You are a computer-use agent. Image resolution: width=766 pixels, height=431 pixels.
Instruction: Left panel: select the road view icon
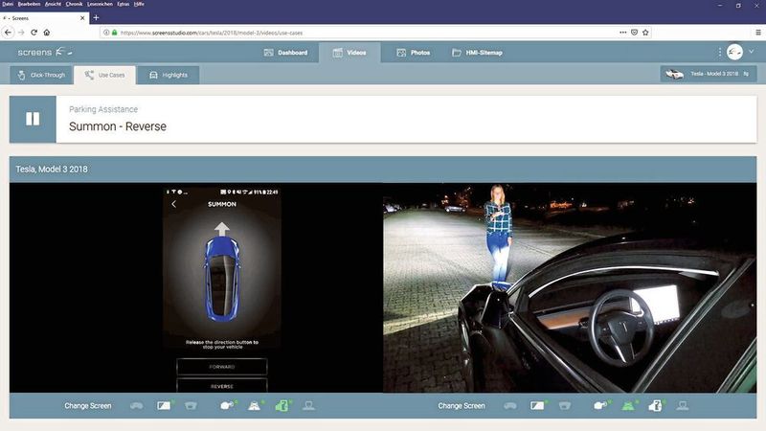pos(255,405)
